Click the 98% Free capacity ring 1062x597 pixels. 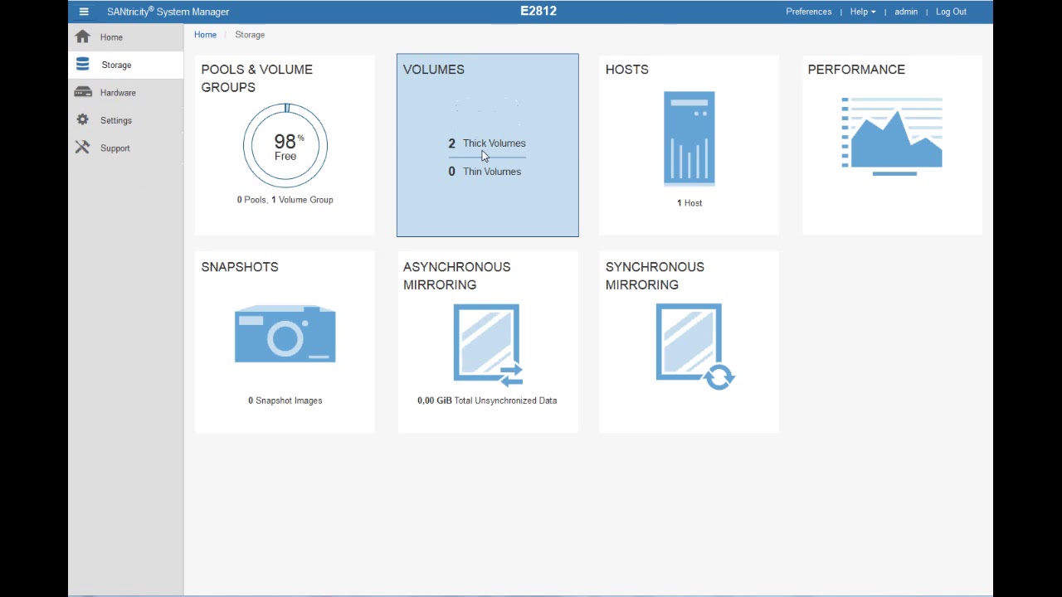(x=285, y=146)
